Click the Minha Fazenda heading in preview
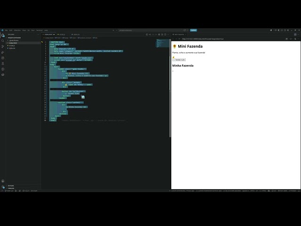 (x=183, y=66)
